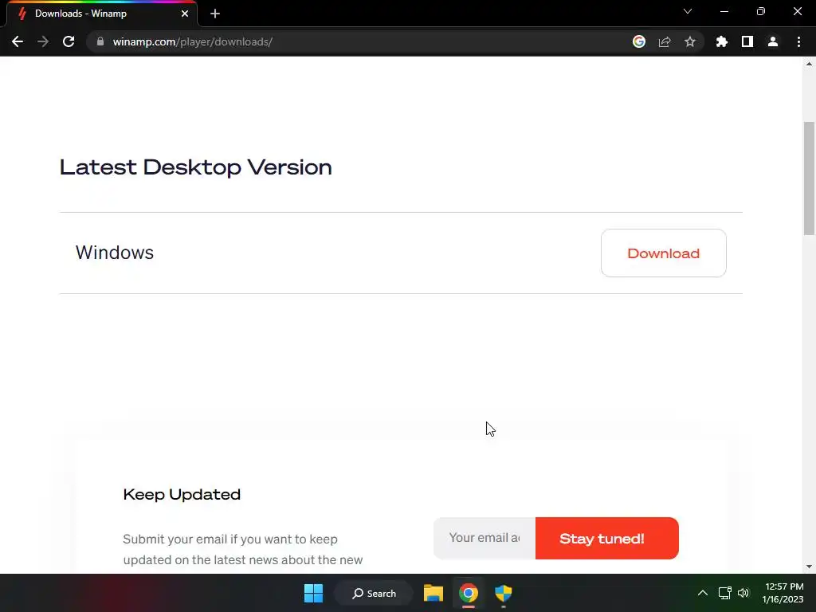816x612 pixels.
Task: View site information via lock icon
Action: 100,41
